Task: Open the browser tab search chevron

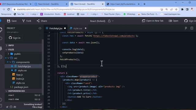Action: (x=176, y=2)
